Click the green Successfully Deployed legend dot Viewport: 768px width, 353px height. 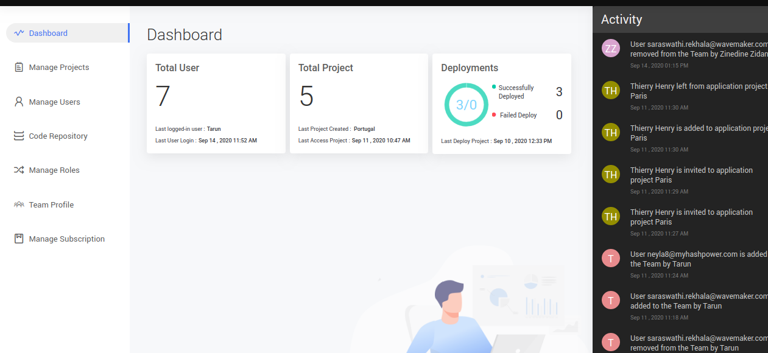point(494,87)
